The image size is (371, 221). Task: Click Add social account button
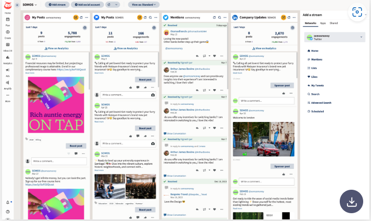click(x=88, y=5)
